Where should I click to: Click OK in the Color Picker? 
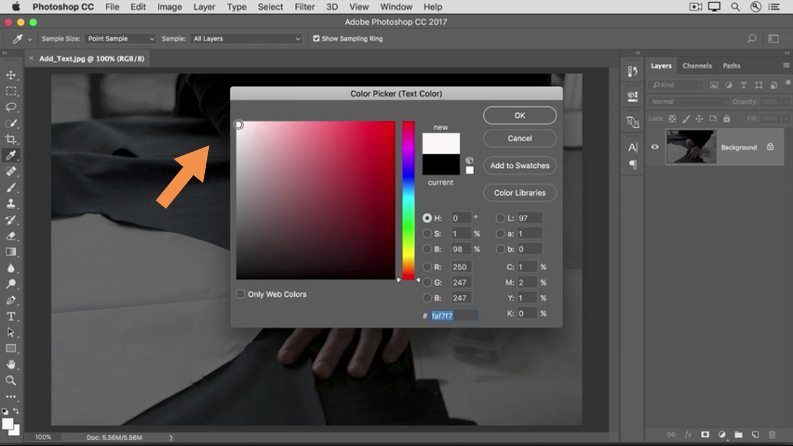point(520,115)
